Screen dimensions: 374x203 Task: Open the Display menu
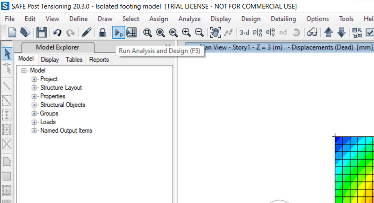(x=221, y=19)
